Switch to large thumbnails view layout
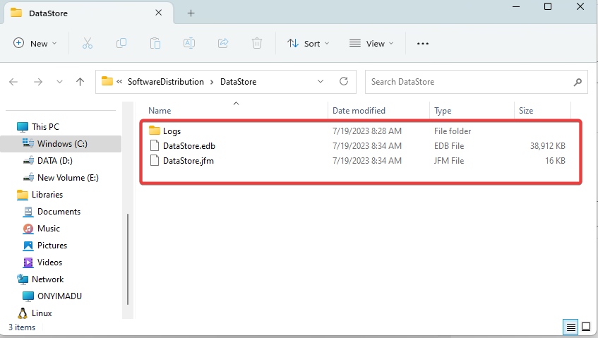 (x=586, y=327)
